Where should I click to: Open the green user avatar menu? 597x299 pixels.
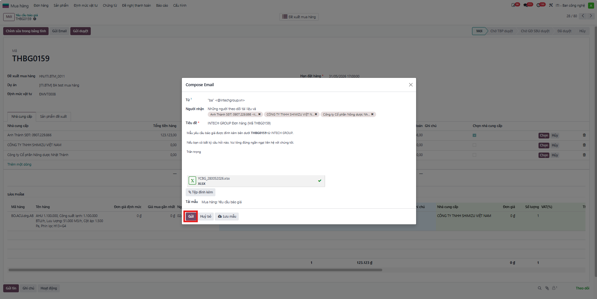pyautogui.click(x=591, y=5)
